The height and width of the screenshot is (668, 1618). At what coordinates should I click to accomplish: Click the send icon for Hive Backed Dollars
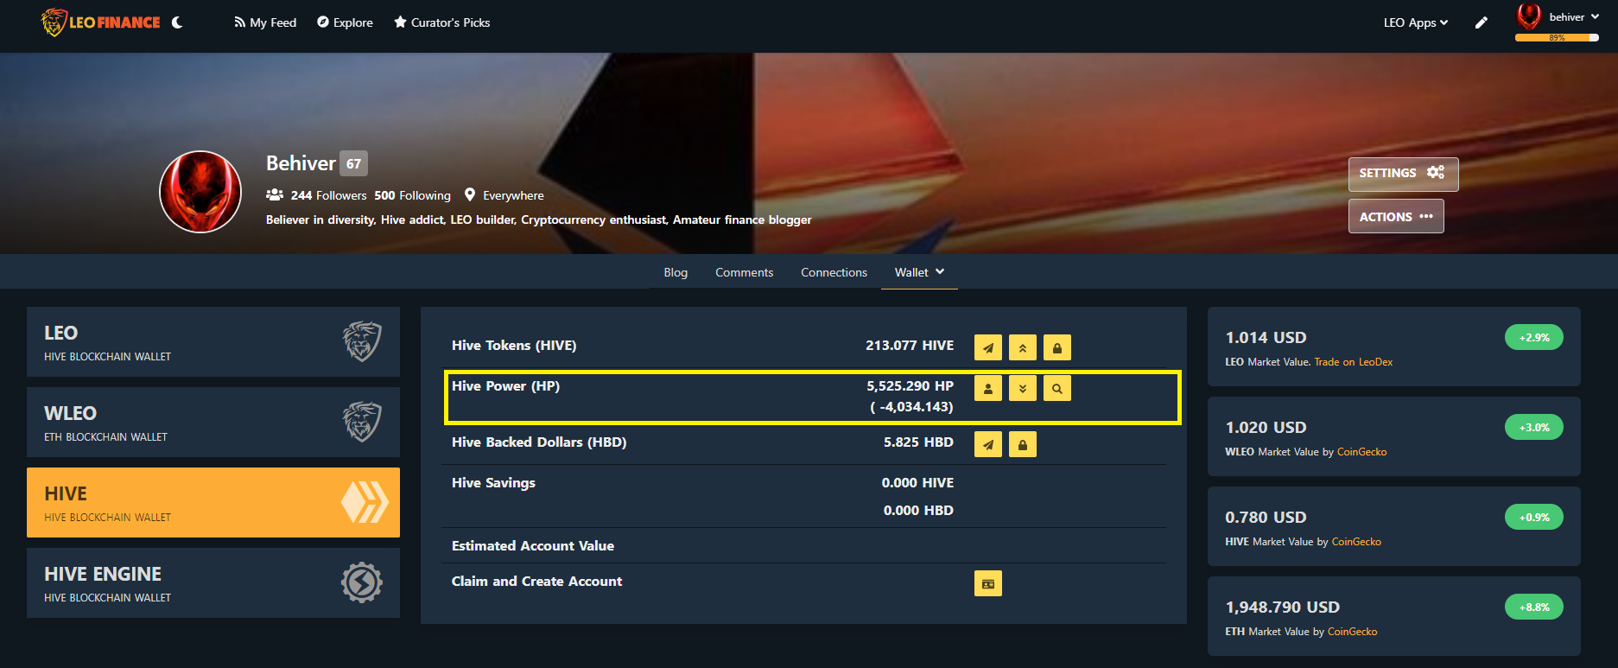[988, 444]
